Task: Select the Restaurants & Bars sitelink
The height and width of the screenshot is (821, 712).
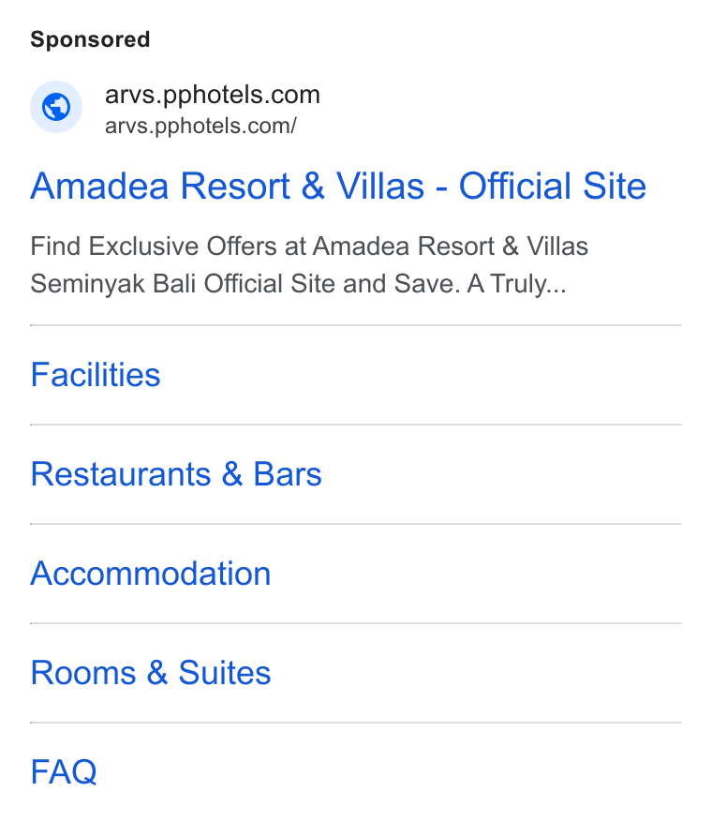Action: point(176,474)
